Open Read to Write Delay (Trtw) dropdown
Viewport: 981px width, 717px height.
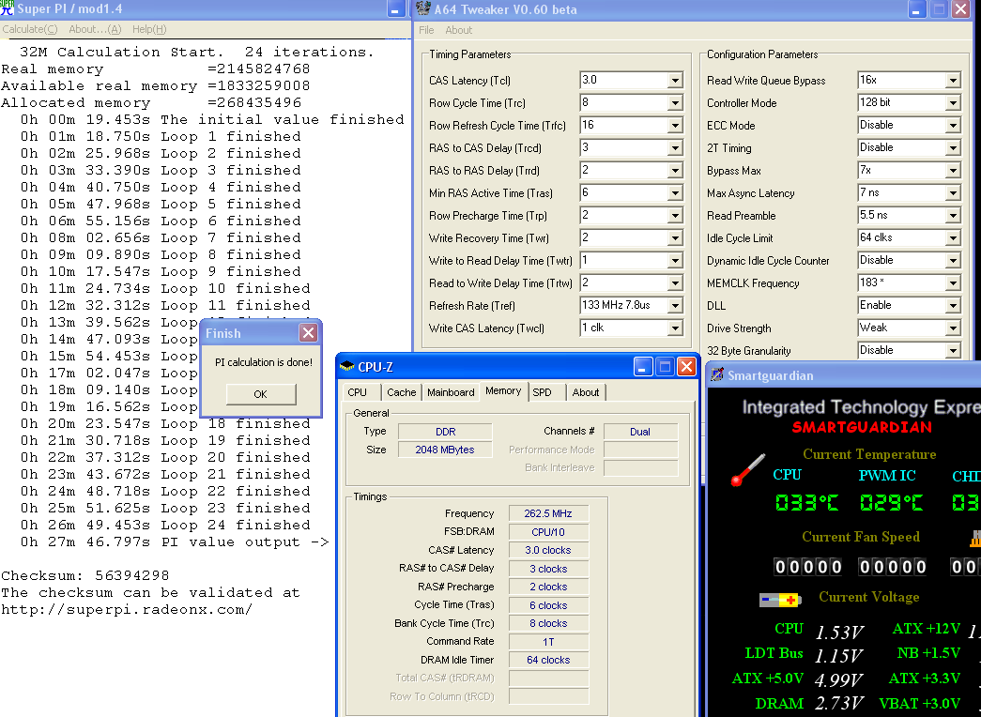coord(675,283)
